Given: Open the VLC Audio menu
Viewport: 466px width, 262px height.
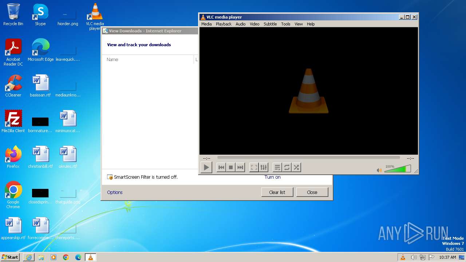Looking at the screenshot, I should [241, 24].
